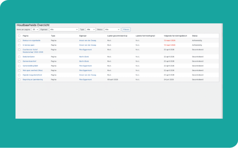The height and width of the screenshot is (148, 238).
Task: Toggle the select-all checkbox in table header
Action: pyautogui.click(x=19, y=36)
